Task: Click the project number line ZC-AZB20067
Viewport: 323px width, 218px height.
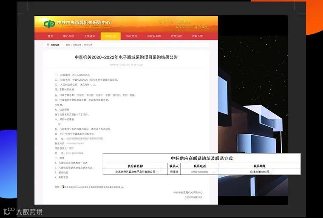Action: (x=73, y=75)
